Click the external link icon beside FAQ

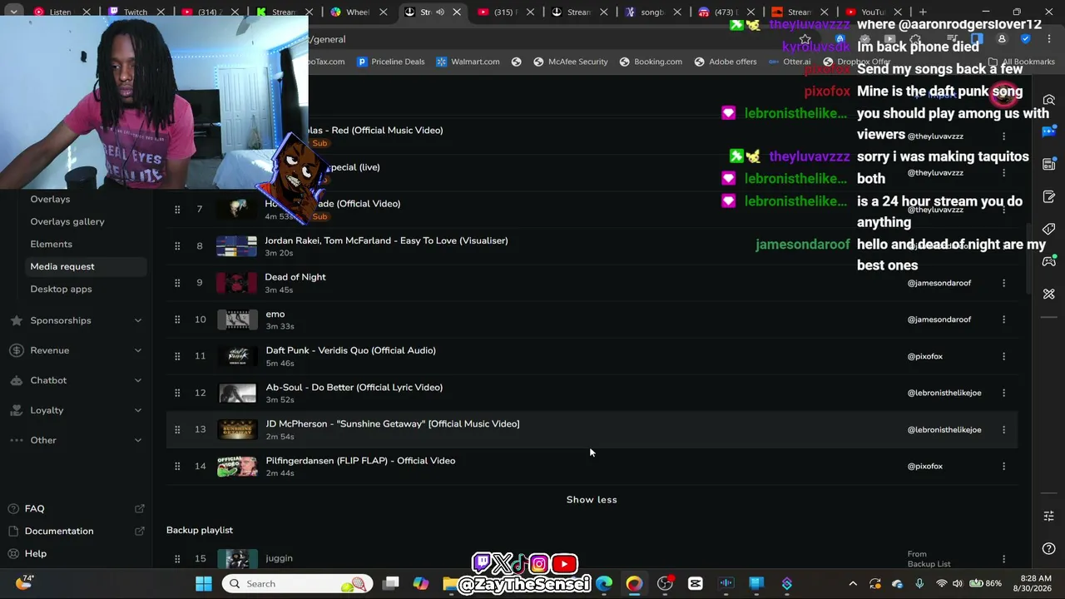(139, 508)
